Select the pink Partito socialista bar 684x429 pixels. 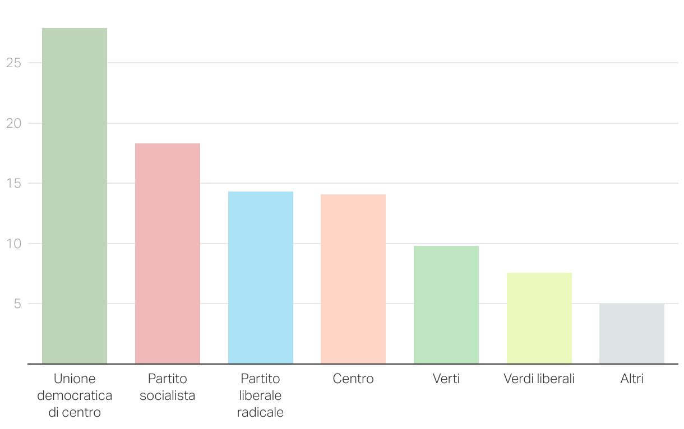point(168,254)
